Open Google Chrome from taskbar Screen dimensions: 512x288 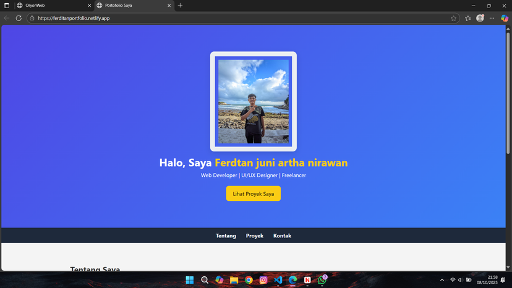click(249, 280)
